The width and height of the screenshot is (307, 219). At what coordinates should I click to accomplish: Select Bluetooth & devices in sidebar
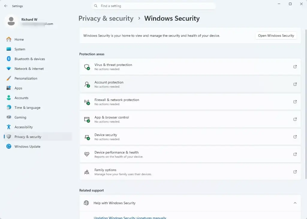click(38, 59)
